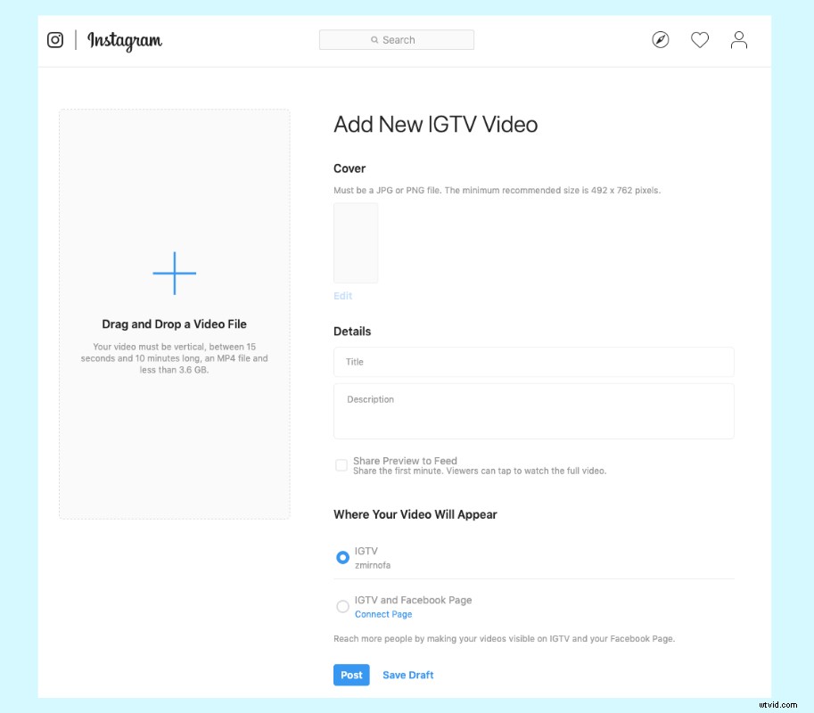814x713 pixels.
Task: Click the blue plus icon to add video
Action: click(x=174, y=274)
